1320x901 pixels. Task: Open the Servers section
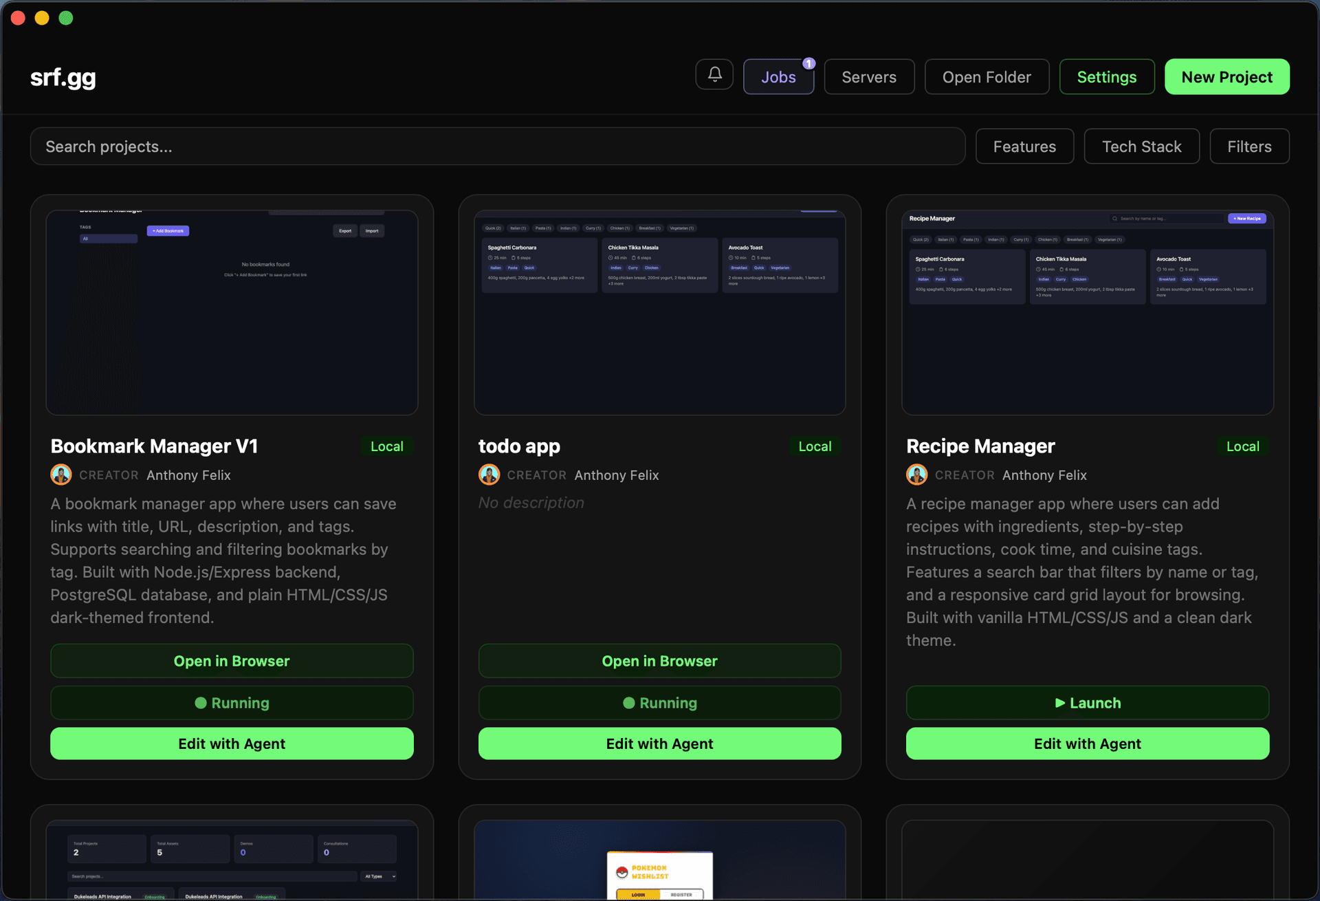(x=868, y=76)
